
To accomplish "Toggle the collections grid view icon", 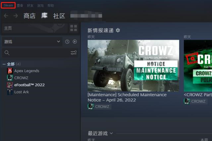I will point(74,28).
